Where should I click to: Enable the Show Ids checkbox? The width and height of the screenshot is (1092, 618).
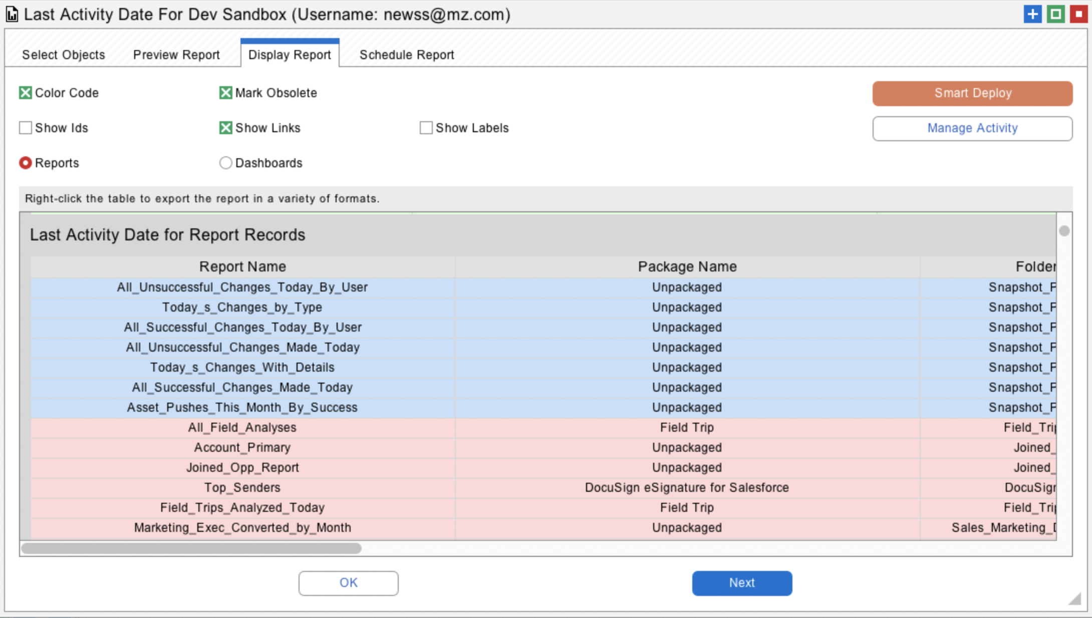(x=26, y=128)
